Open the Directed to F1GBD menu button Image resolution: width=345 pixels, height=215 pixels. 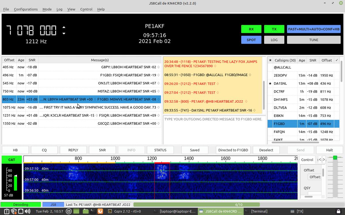pyautogui.click(x=233, y=150)
